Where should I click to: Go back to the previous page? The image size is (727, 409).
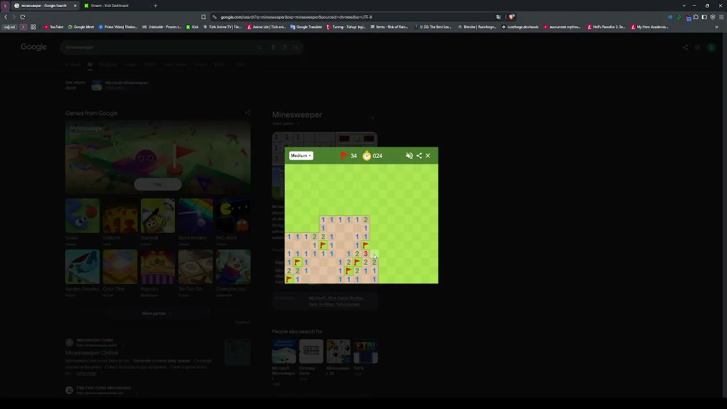[6, 17]
